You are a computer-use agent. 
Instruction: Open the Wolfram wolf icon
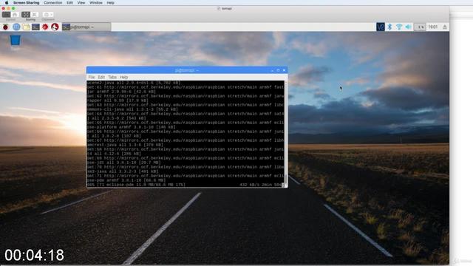[55, 27]
